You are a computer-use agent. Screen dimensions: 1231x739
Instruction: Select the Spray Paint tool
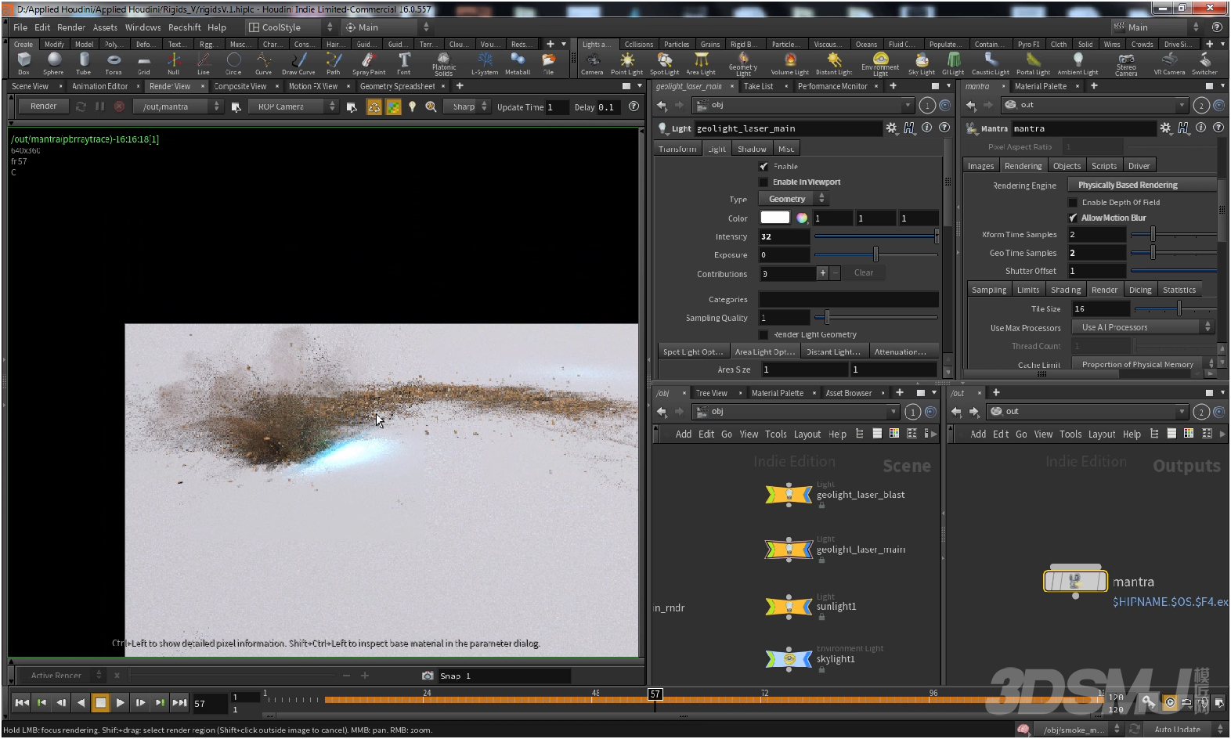368,63
